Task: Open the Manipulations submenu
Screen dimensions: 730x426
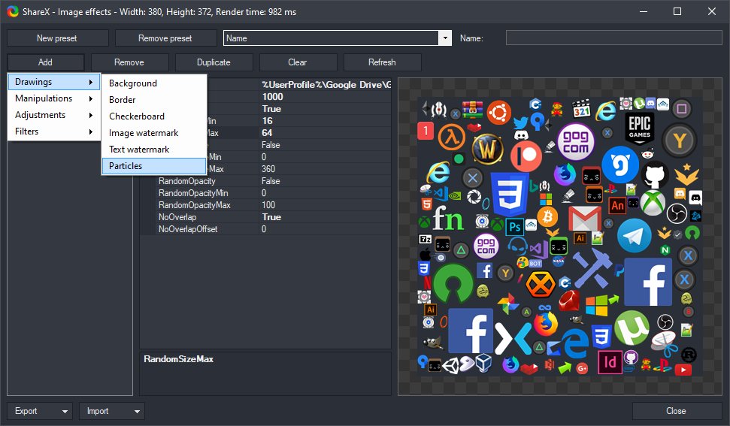Action: (x=54, y=98)
